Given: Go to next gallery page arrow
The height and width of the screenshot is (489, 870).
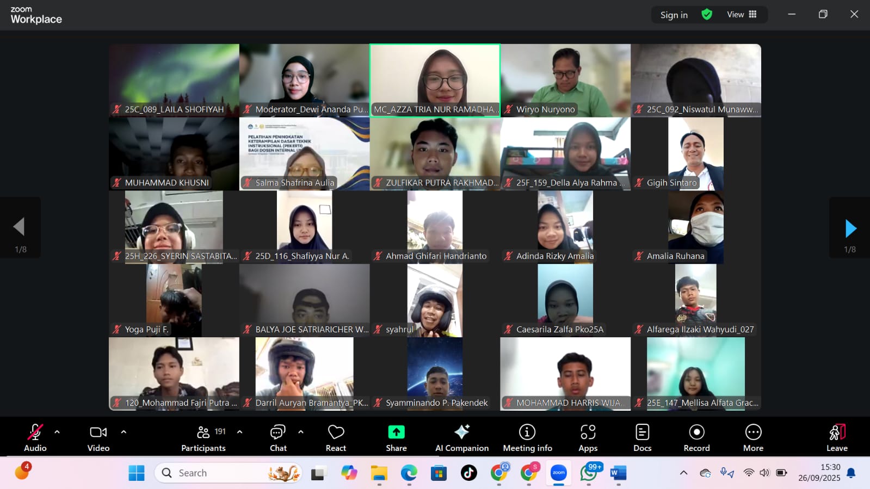Looking at the screenshot, I should click(850, 228).
